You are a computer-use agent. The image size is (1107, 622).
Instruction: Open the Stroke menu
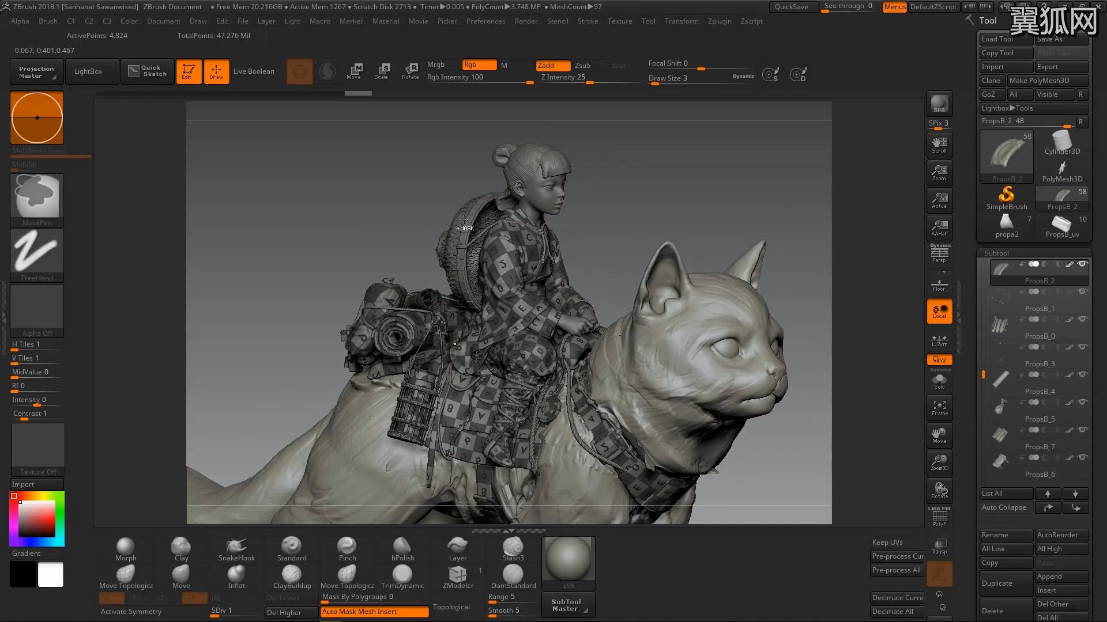coord(588,21)
